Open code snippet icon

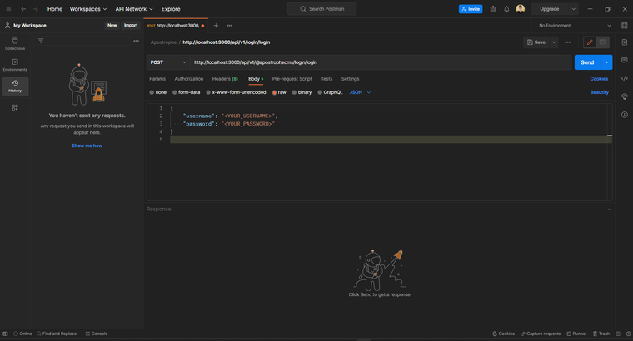pyautogui.click(x=625, y=79)
